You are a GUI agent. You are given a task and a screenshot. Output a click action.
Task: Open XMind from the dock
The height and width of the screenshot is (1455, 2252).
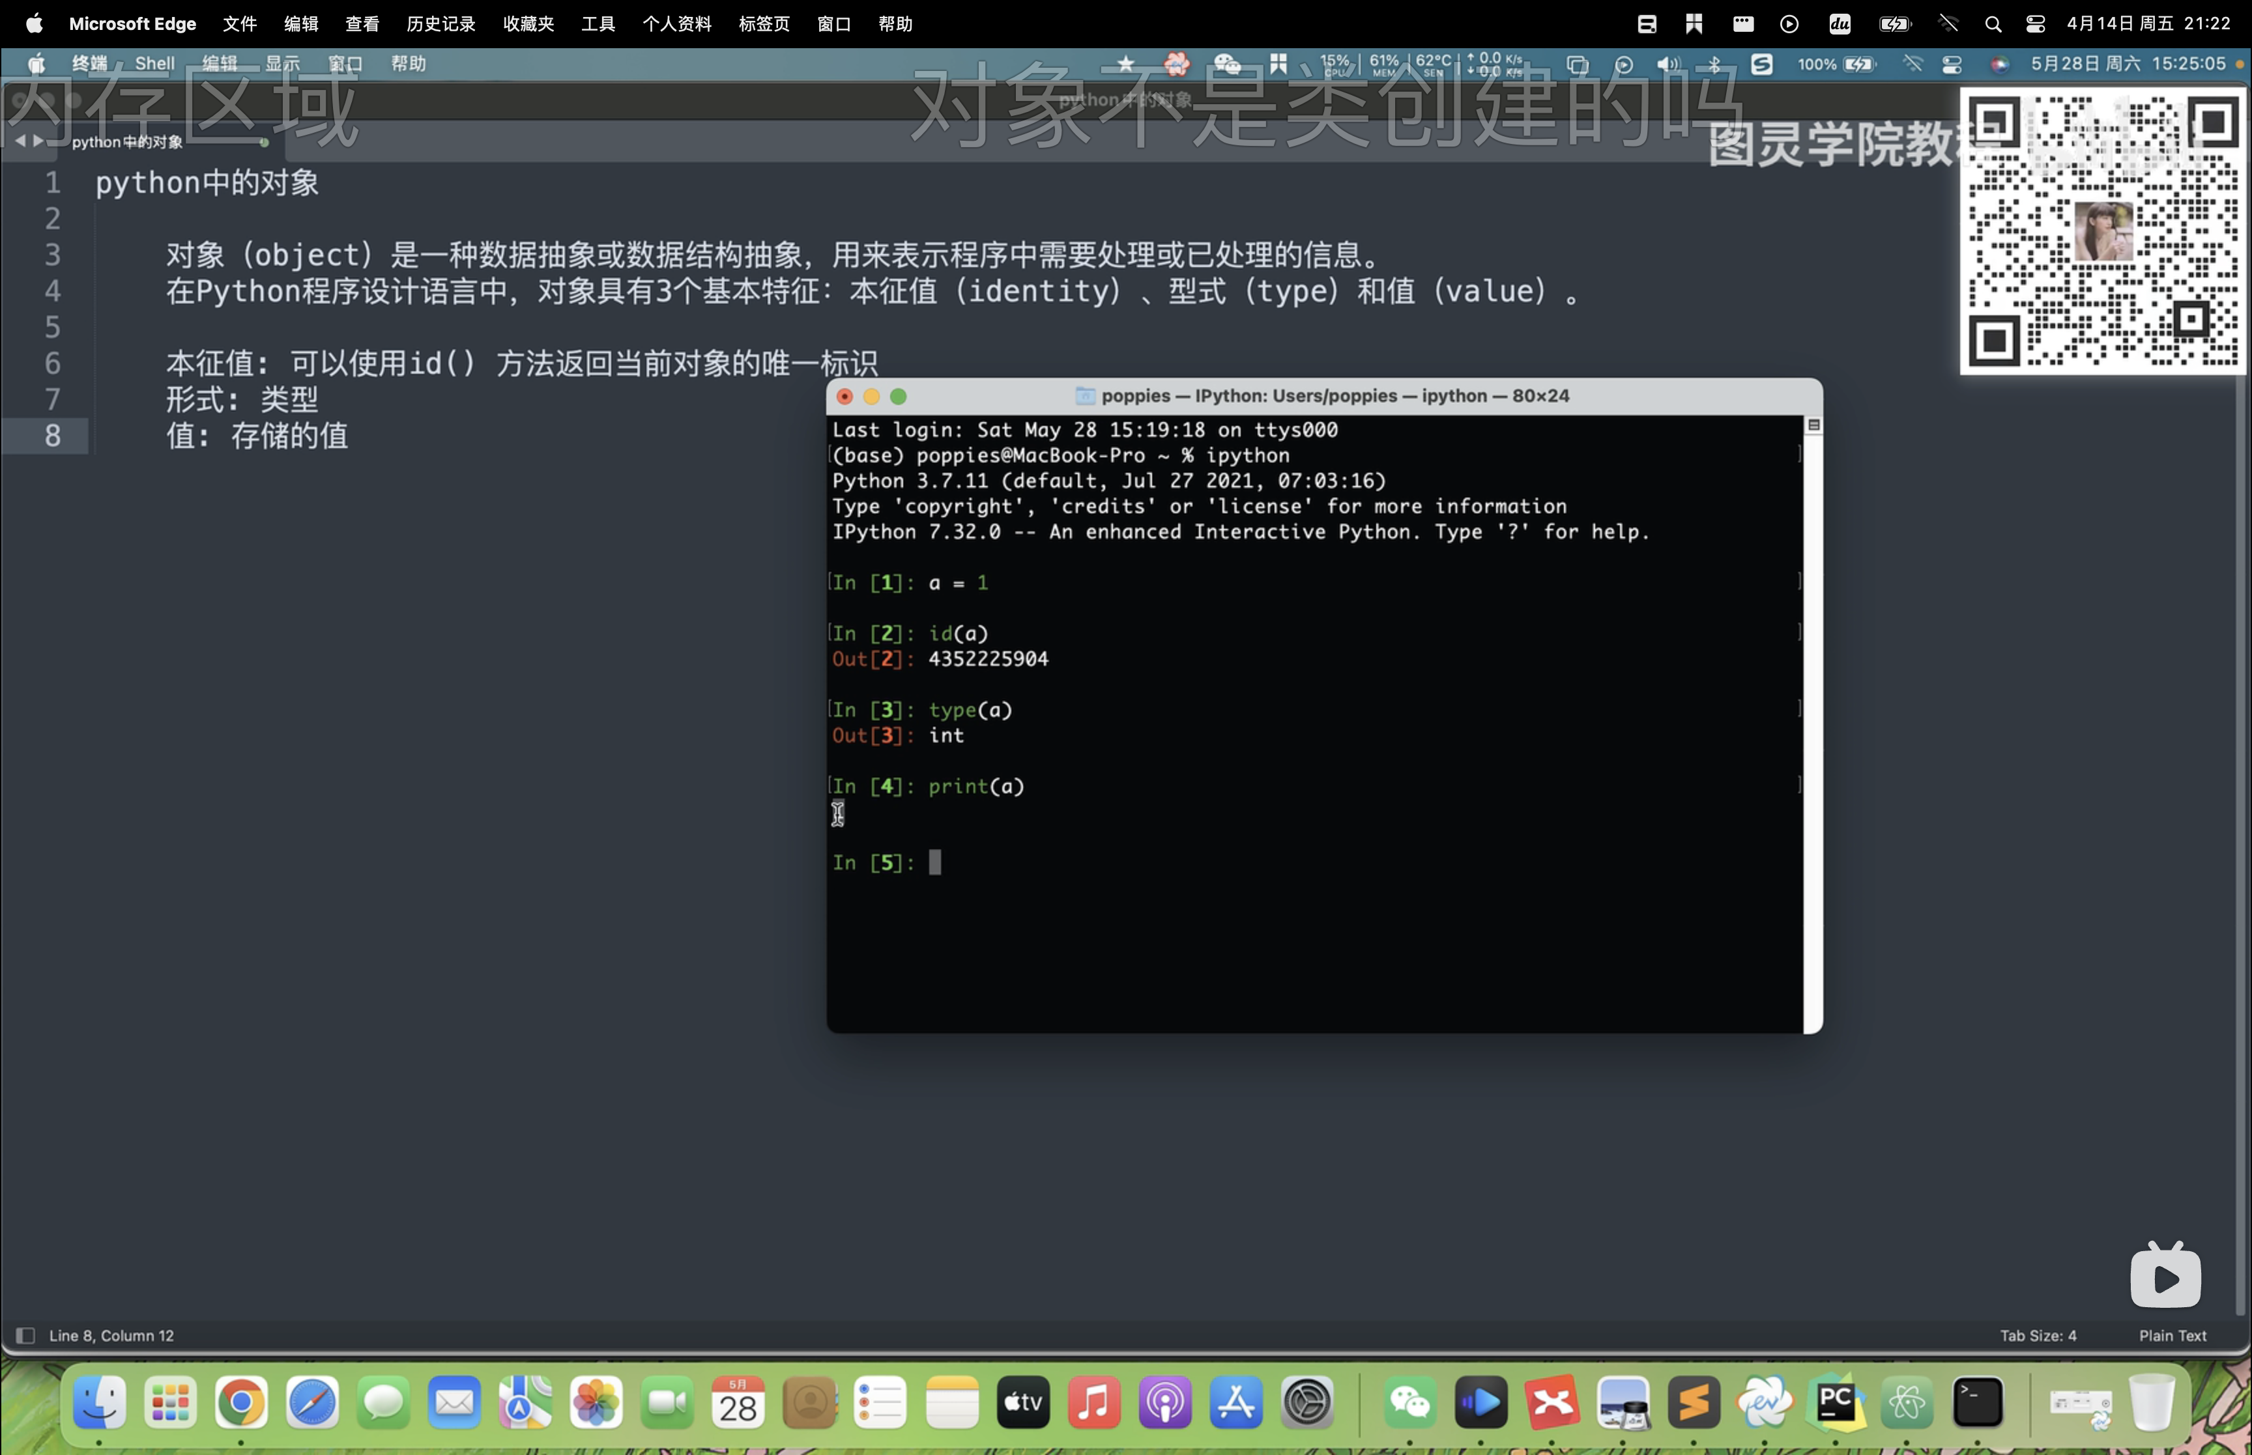(x=1552, y=1402)
